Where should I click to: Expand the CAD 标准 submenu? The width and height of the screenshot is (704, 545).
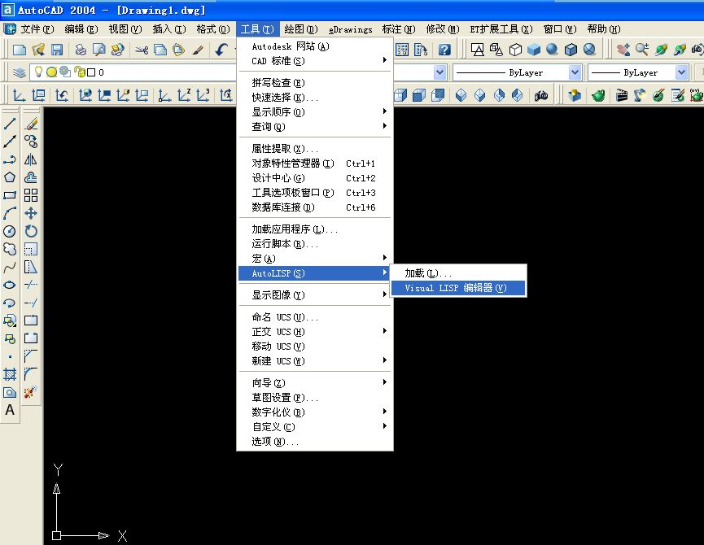coord(315,60)
